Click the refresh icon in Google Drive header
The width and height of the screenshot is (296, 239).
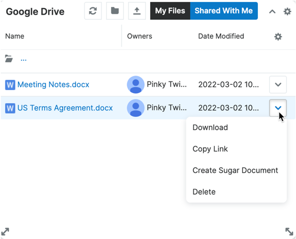coord(93,11)
